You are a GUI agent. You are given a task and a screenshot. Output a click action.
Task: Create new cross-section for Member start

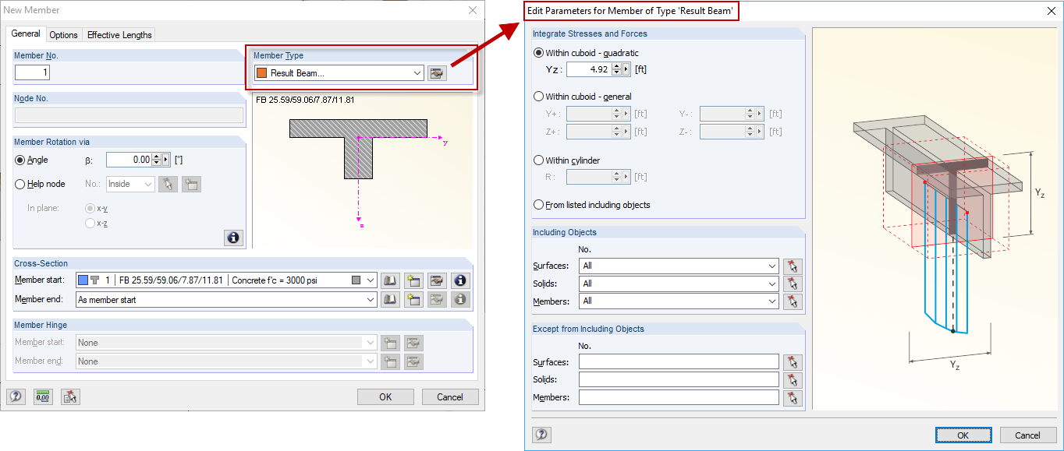pos(413,280)
